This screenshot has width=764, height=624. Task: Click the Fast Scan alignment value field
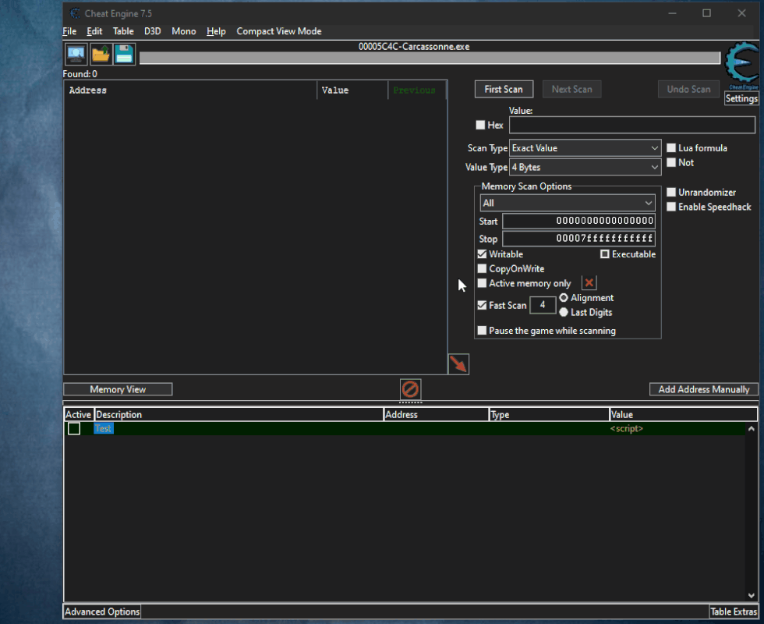tap(543, 305)
